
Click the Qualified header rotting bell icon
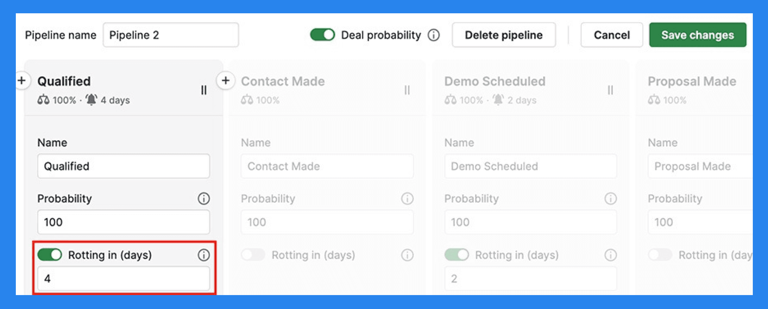coord(91,100)
